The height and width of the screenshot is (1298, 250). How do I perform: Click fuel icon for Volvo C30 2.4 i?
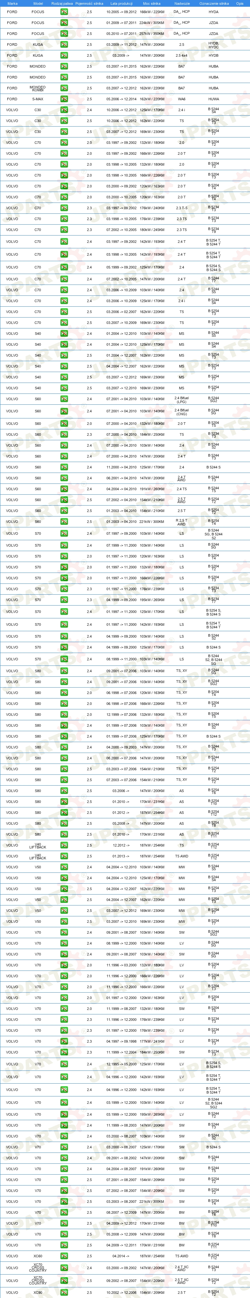coord(64,110)
